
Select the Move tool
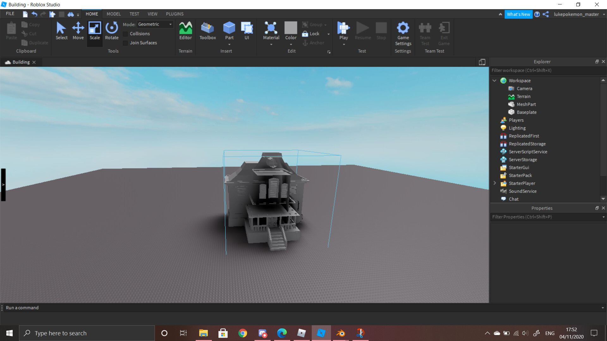click(78, 31)
